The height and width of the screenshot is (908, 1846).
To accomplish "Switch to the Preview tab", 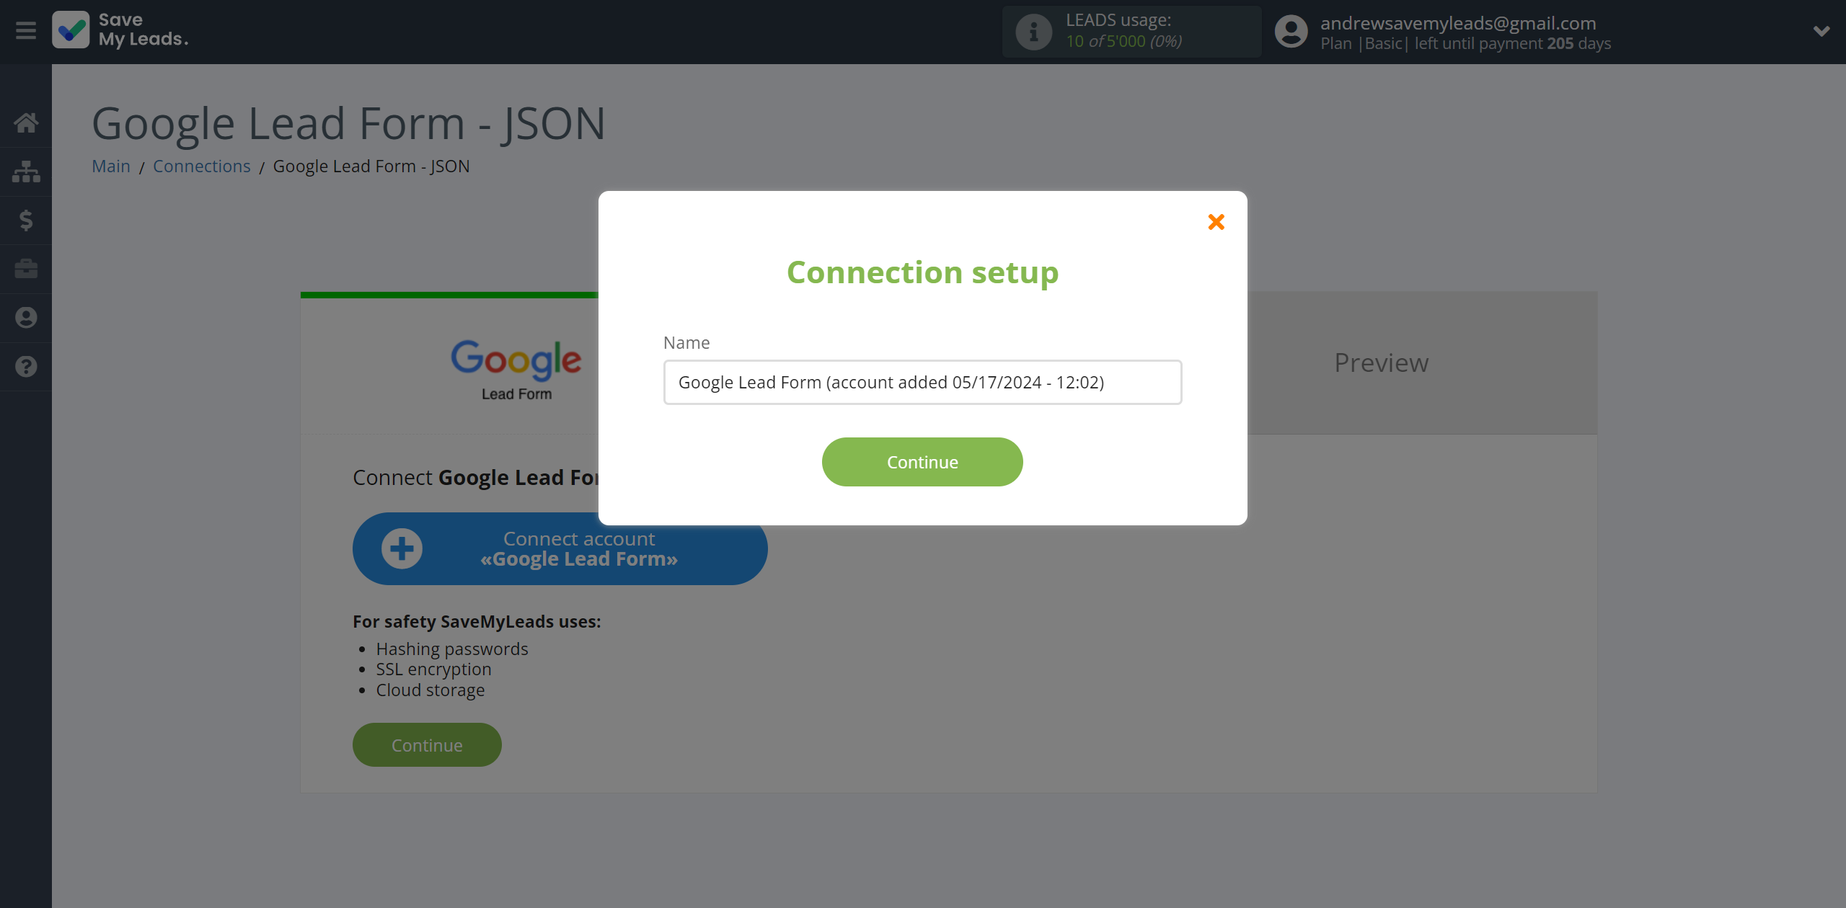I will tap(1381, 362).
